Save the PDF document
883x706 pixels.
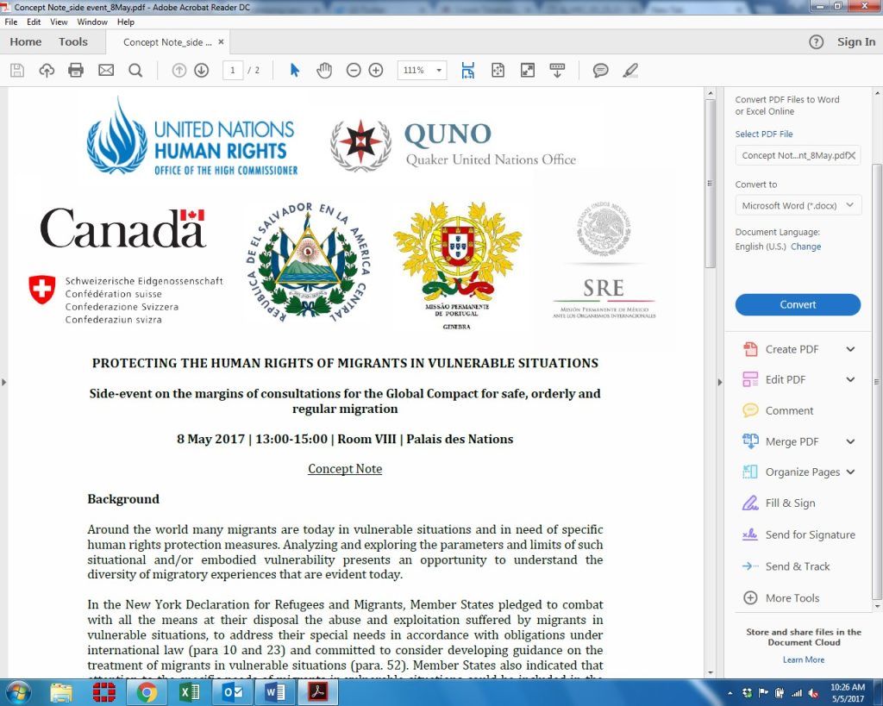[16, 70]
